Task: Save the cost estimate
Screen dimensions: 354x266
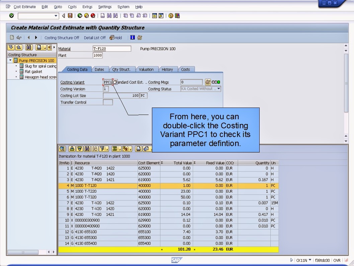Action: click(x=69, y=15)
